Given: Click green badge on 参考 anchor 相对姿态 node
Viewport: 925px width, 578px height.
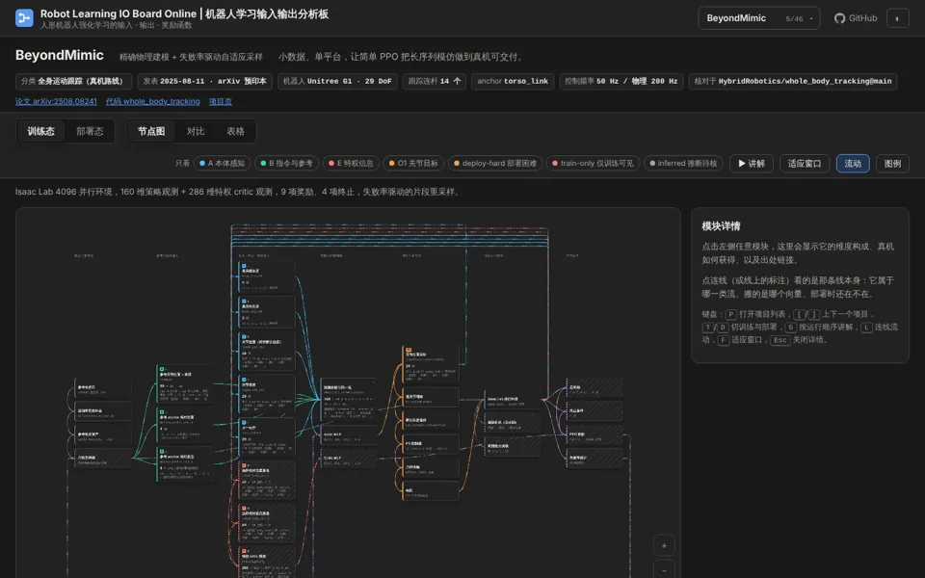Looking at the screenshot, I should coord(162,451).
